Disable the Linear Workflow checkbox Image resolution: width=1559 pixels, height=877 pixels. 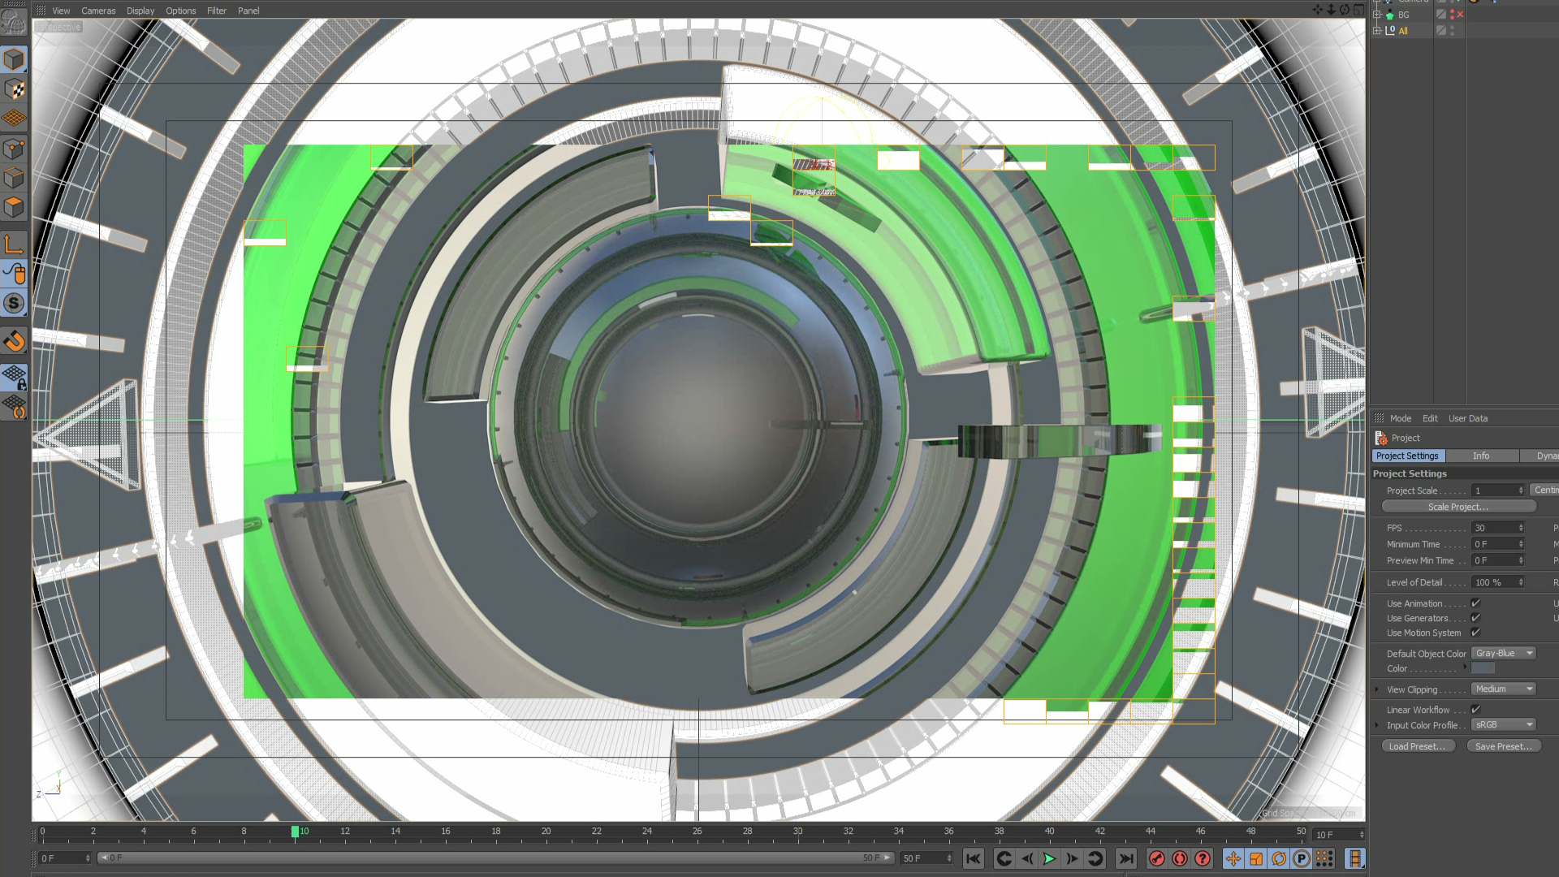pos(1475,710)
